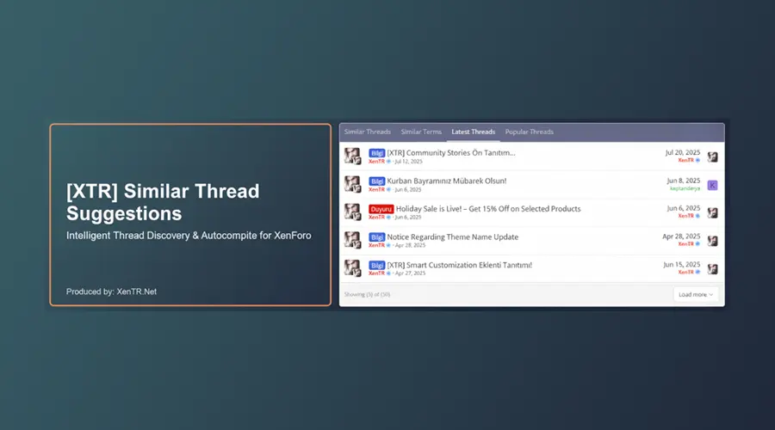Screen dimensions: 775x430
Task: Select the Latest Threads tab
Action: point(473,132)
